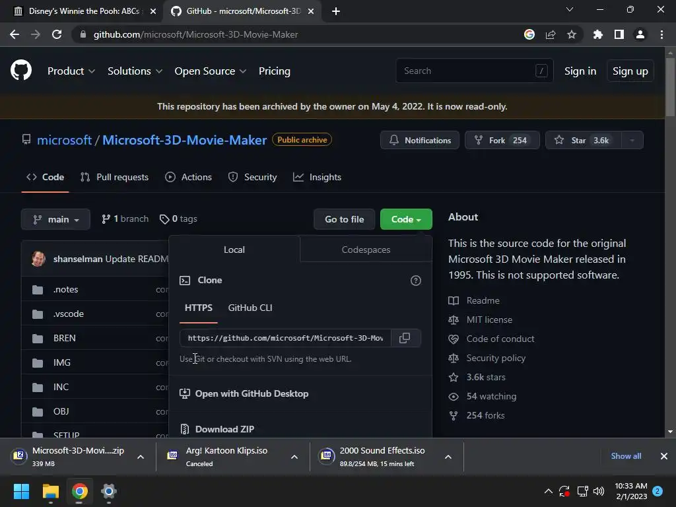Select the HTTPS clone option
The width and height of the screenshot is (676, 507).
click(x=198, y=308)
